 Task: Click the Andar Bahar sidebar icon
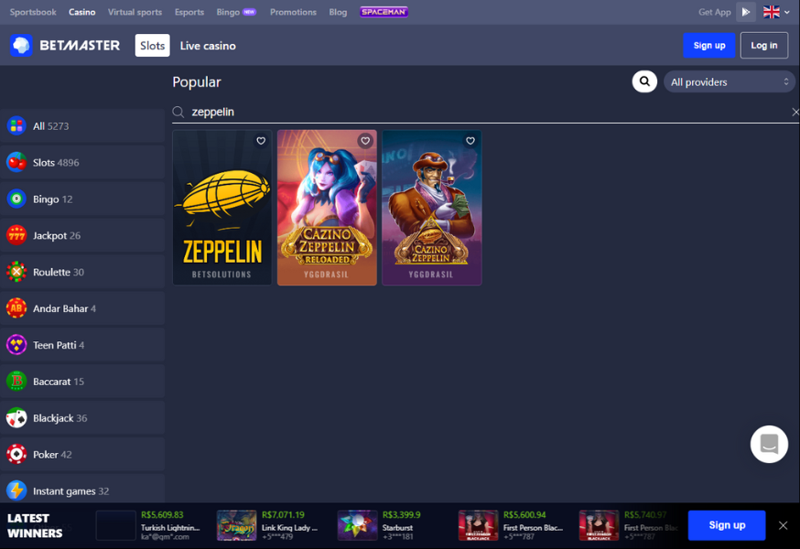click(x=15, y=308)
